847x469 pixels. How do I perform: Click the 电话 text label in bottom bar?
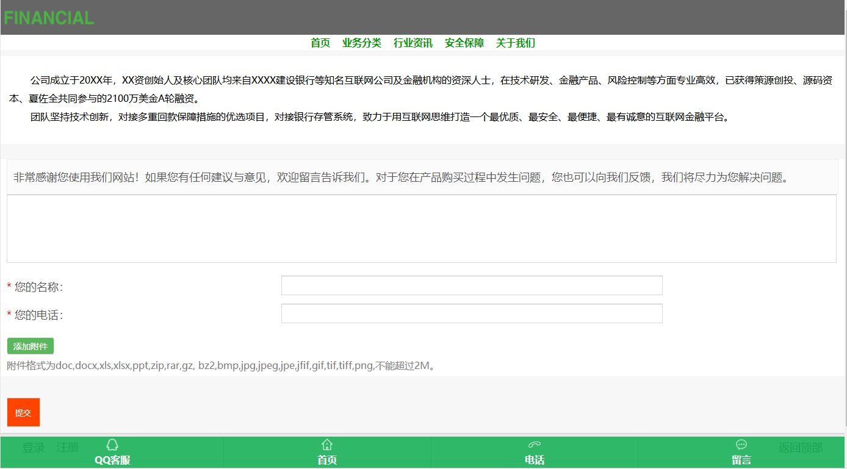[535, 460]
